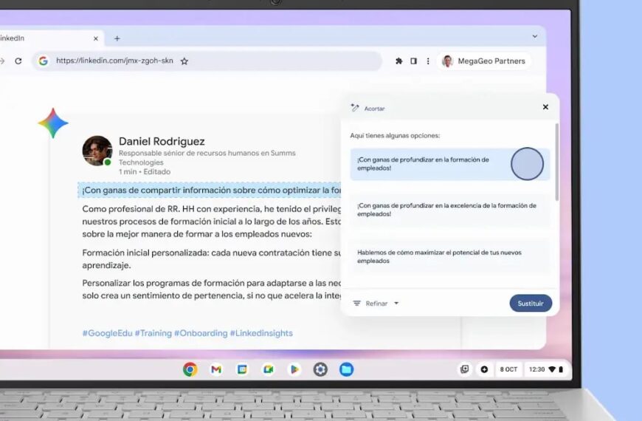
Task: Select option 'Hablemos de cómo maximizar el potencial'
Action: (x=450, y=256)
